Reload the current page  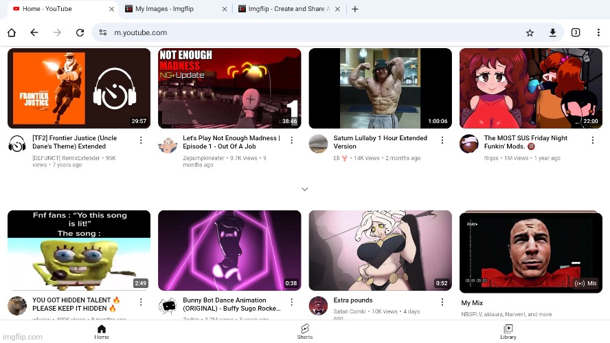(80, 33)
